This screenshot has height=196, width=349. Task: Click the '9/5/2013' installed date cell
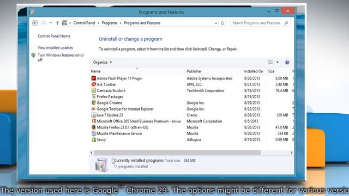(x=251, y=121)
